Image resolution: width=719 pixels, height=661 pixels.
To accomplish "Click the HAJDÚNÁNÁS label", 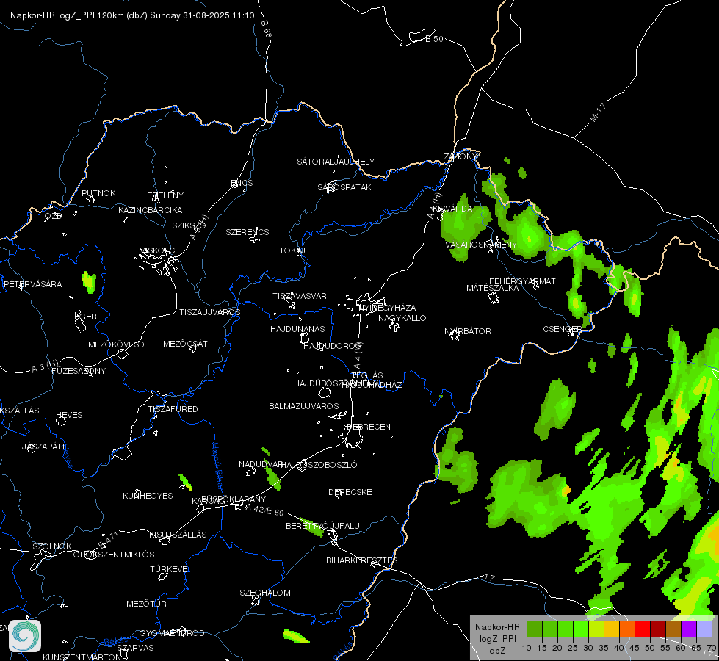I will pyautogui.click(x=297, y=329).
